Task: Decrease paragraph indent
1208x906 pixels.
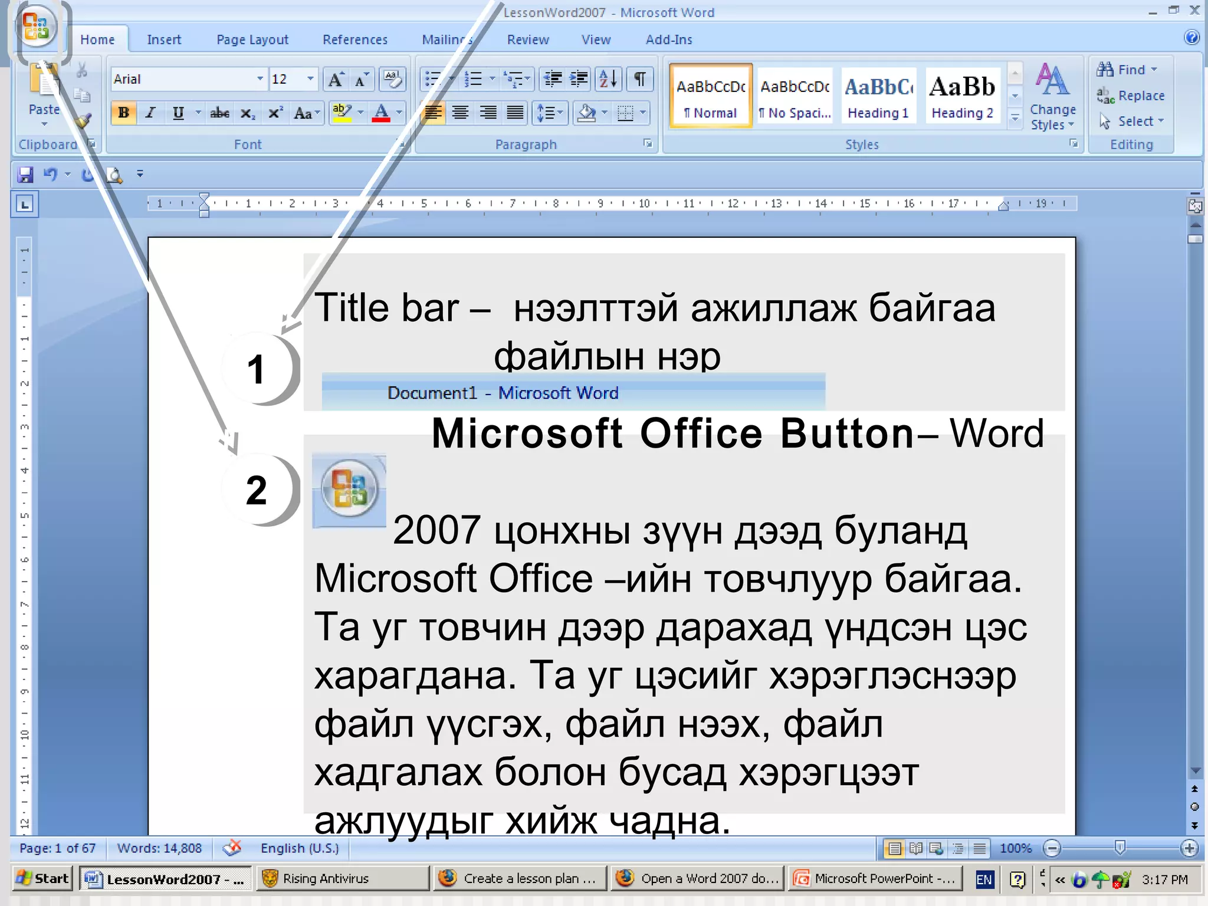Action: click(x=552, y=79)
